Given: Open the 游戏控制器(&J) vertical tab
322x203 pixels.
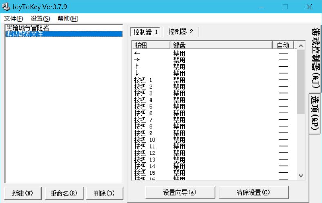Looking at the screenshot, I should [x=315, y=58].
